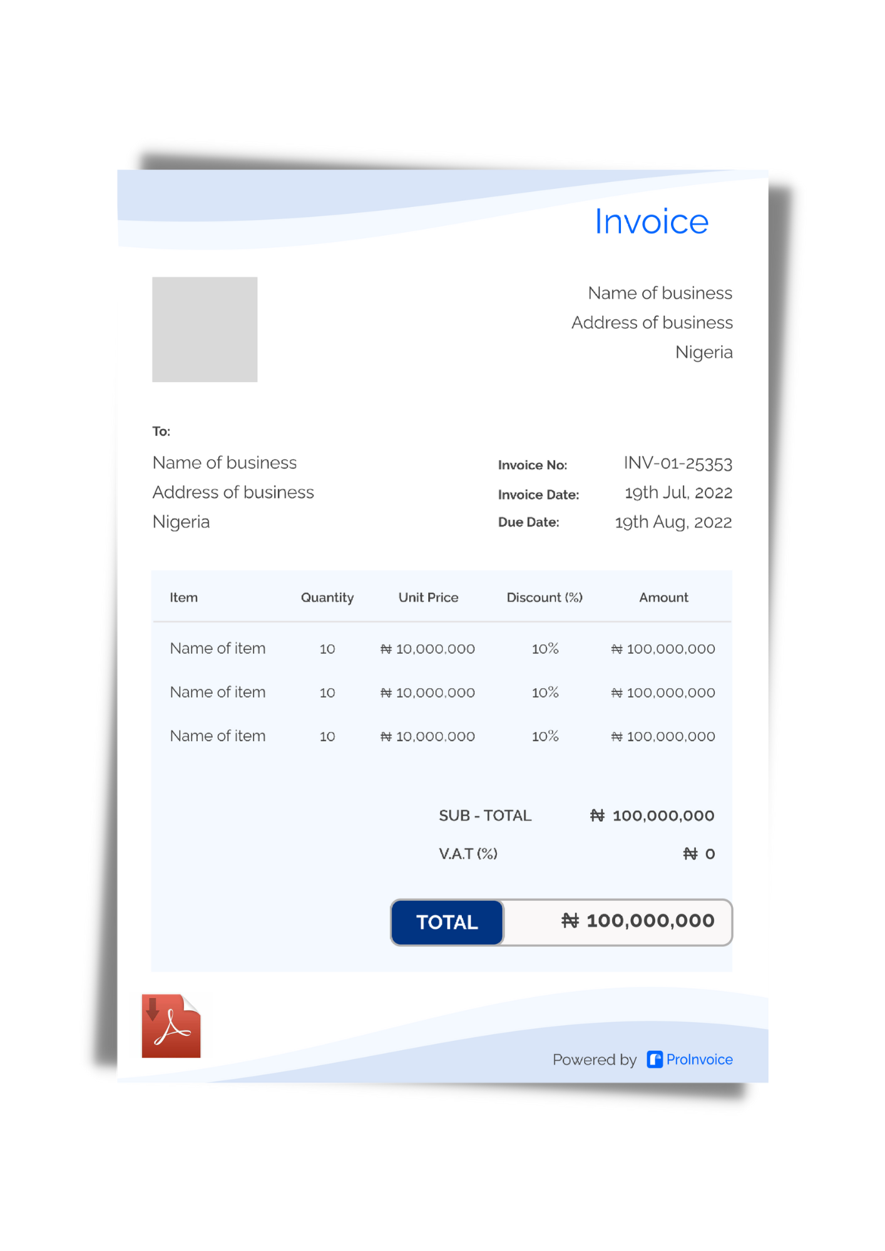
Task: Click the Amount column header
Action: tap(663, 597)
